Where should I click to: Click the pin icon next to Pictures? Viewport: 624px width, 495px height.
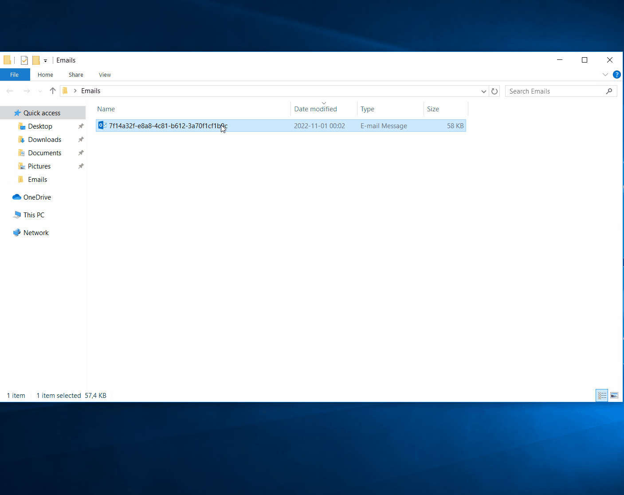coord(81,166)
